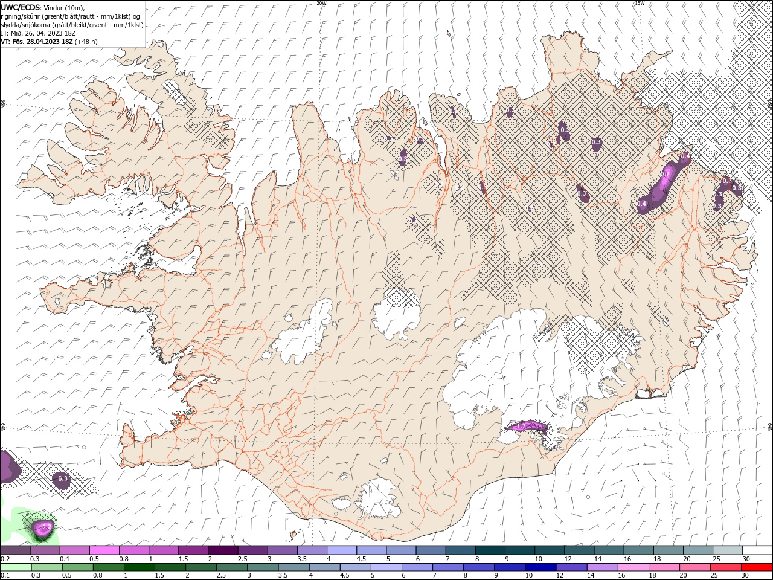Click the 15W longitude label at the top
773x580 pixels.
pos(640,3)
